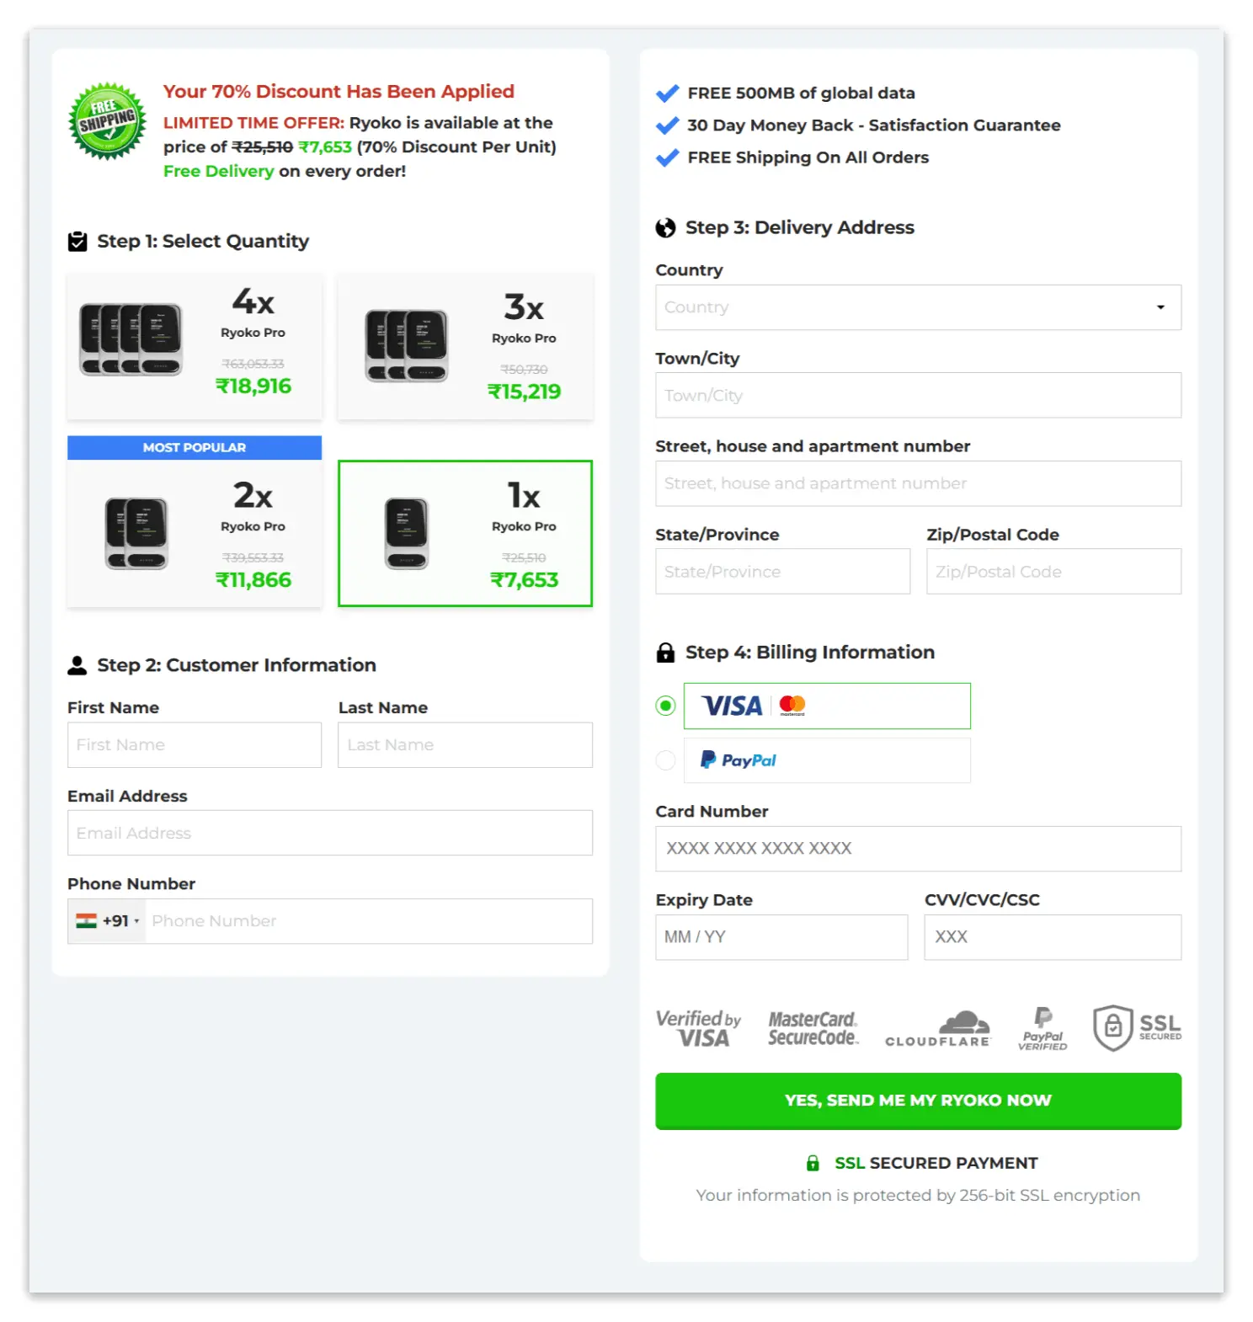Click the PayPal Verified badge
The height and width of the screenshot is (1322, 1253).
click(x=1042, y=1028)
